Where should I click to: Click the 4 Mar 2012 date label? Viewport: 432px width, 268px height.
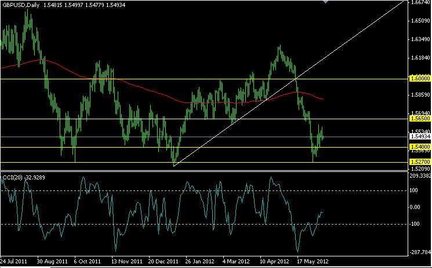click(x=236, y=261)
